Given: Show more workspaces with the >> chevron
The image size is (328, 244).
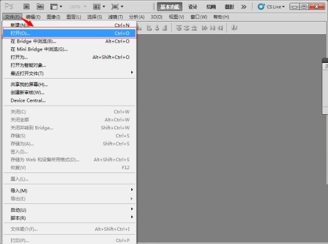Looking at the screenshot, I should click(x=243, y=7).
